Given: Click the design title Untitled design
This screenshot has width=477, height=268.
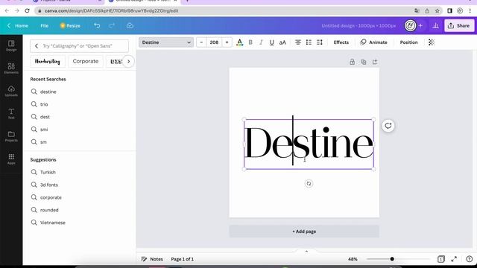Looking at the screenshot, I should coord(358,26).
